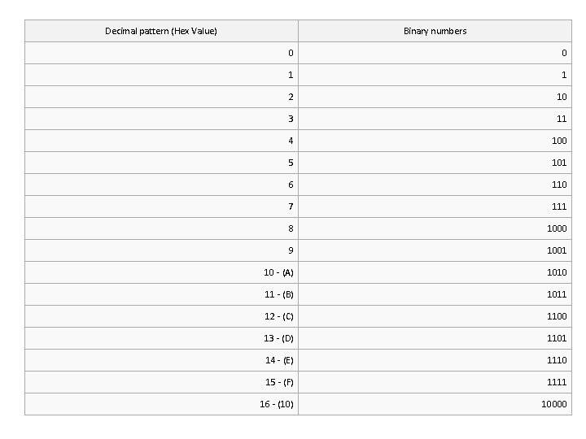Click the binary value 1111
The height and width of the screenshot is (439, 586).
point(557,383)
